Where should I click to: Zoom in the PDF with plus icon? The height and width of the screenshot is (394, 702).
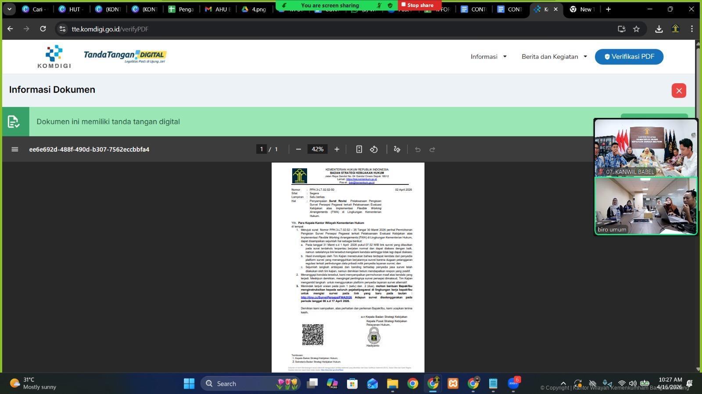(337, 149)
